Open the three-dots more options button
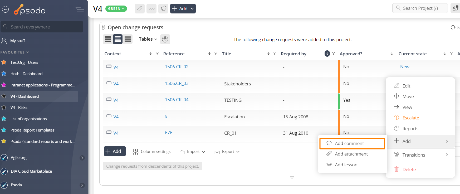 [x=151, y=8]
